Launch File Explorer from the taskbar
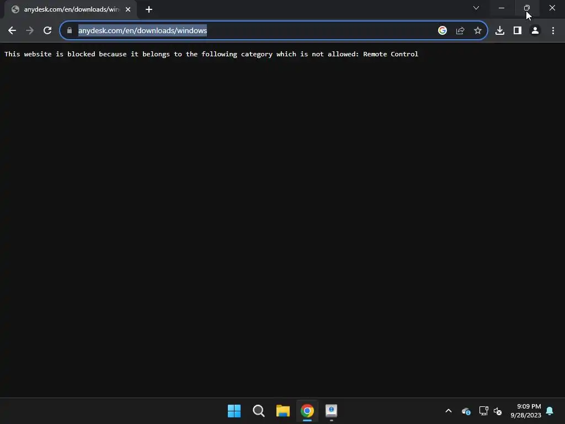Image resolution: width=565 pixels, height=424 pixels. [x=283, y=411]
